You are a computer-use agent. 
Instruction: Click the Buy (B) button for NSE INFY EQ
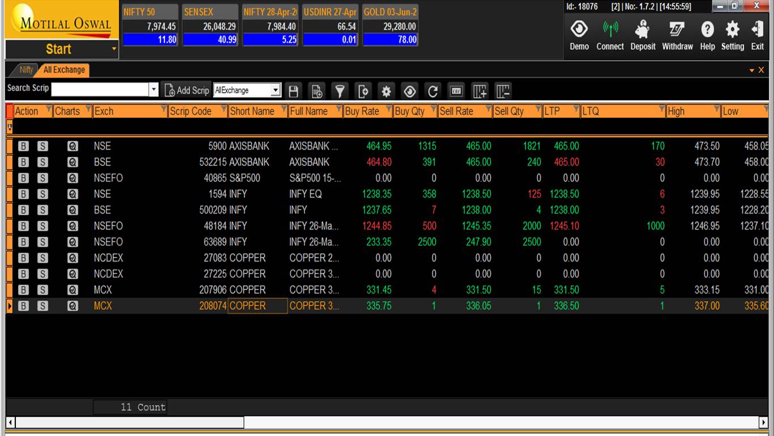pos(23,194)
